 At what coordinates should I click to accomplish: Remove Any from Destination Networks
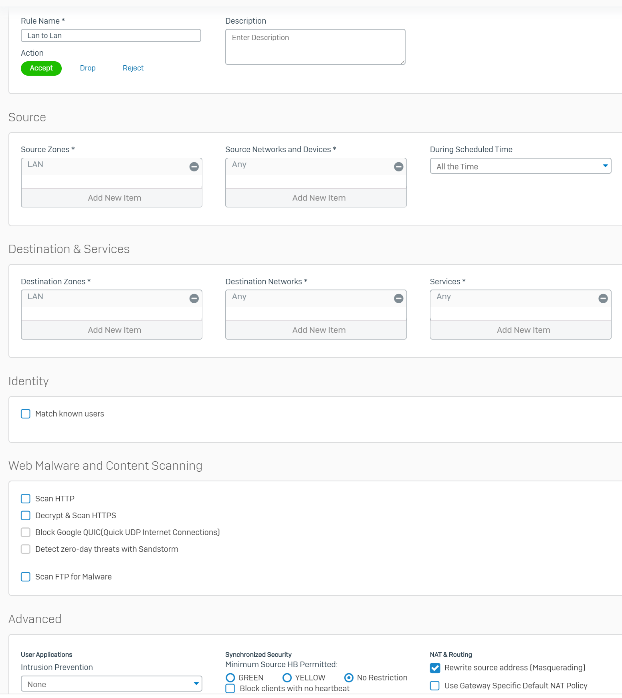point(398,298)
